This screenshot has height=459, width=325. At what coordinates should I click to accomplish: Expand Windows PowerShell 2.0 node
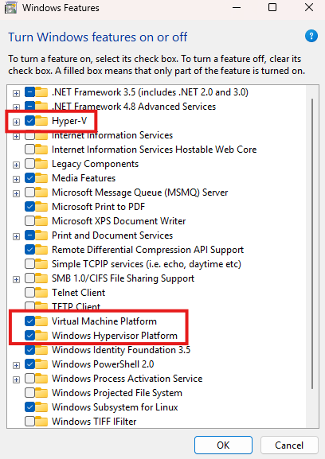pos(16,365)
